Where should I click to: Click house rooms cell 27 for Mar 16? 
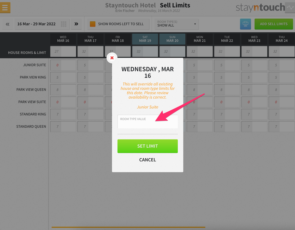coord(63,52)
